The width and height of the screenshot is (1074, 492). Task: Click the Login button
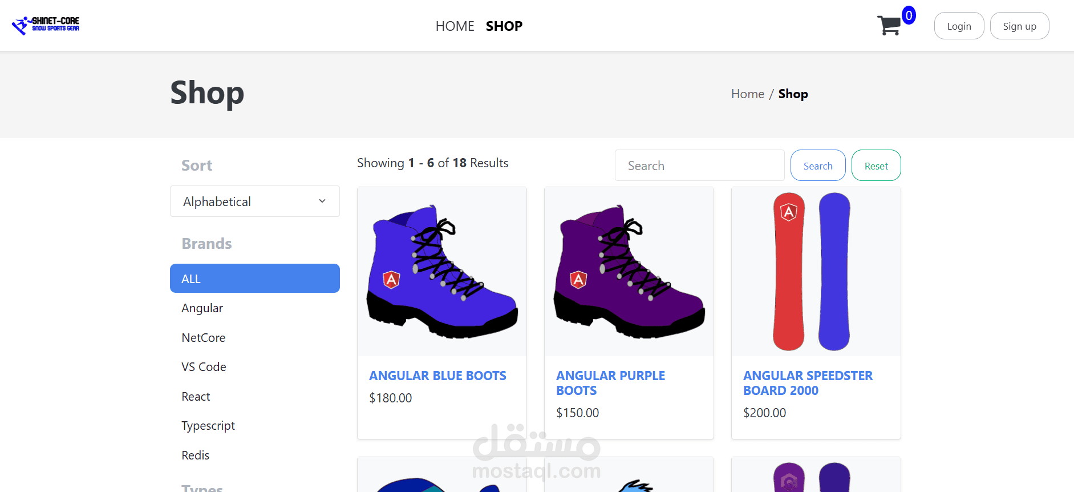[959, 26]
